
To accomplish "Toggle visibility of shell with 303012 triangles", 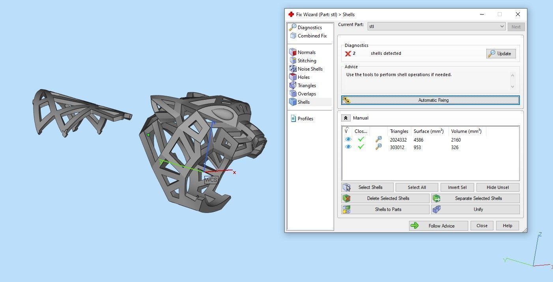I will point(348,147).
